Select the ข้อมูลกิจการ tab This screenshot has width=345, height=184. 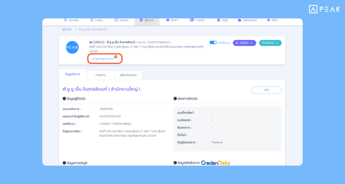pos(73,74)
